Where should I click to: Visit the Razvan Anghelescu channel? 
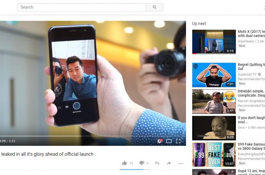click(x=252, y=101)
